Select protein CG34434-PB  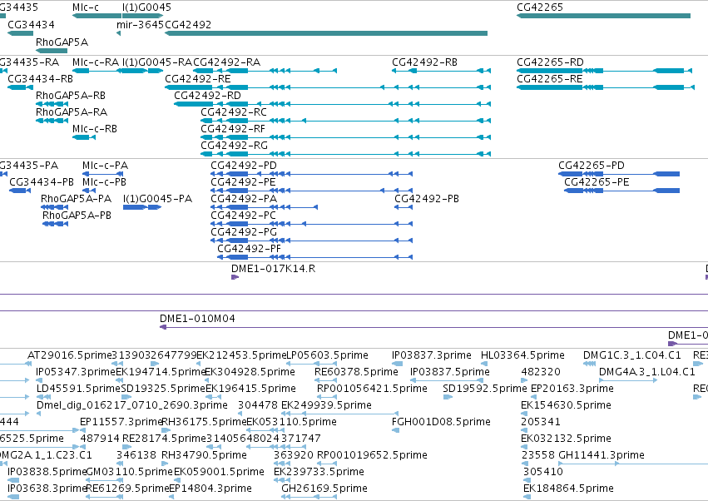tap(20, 191)
